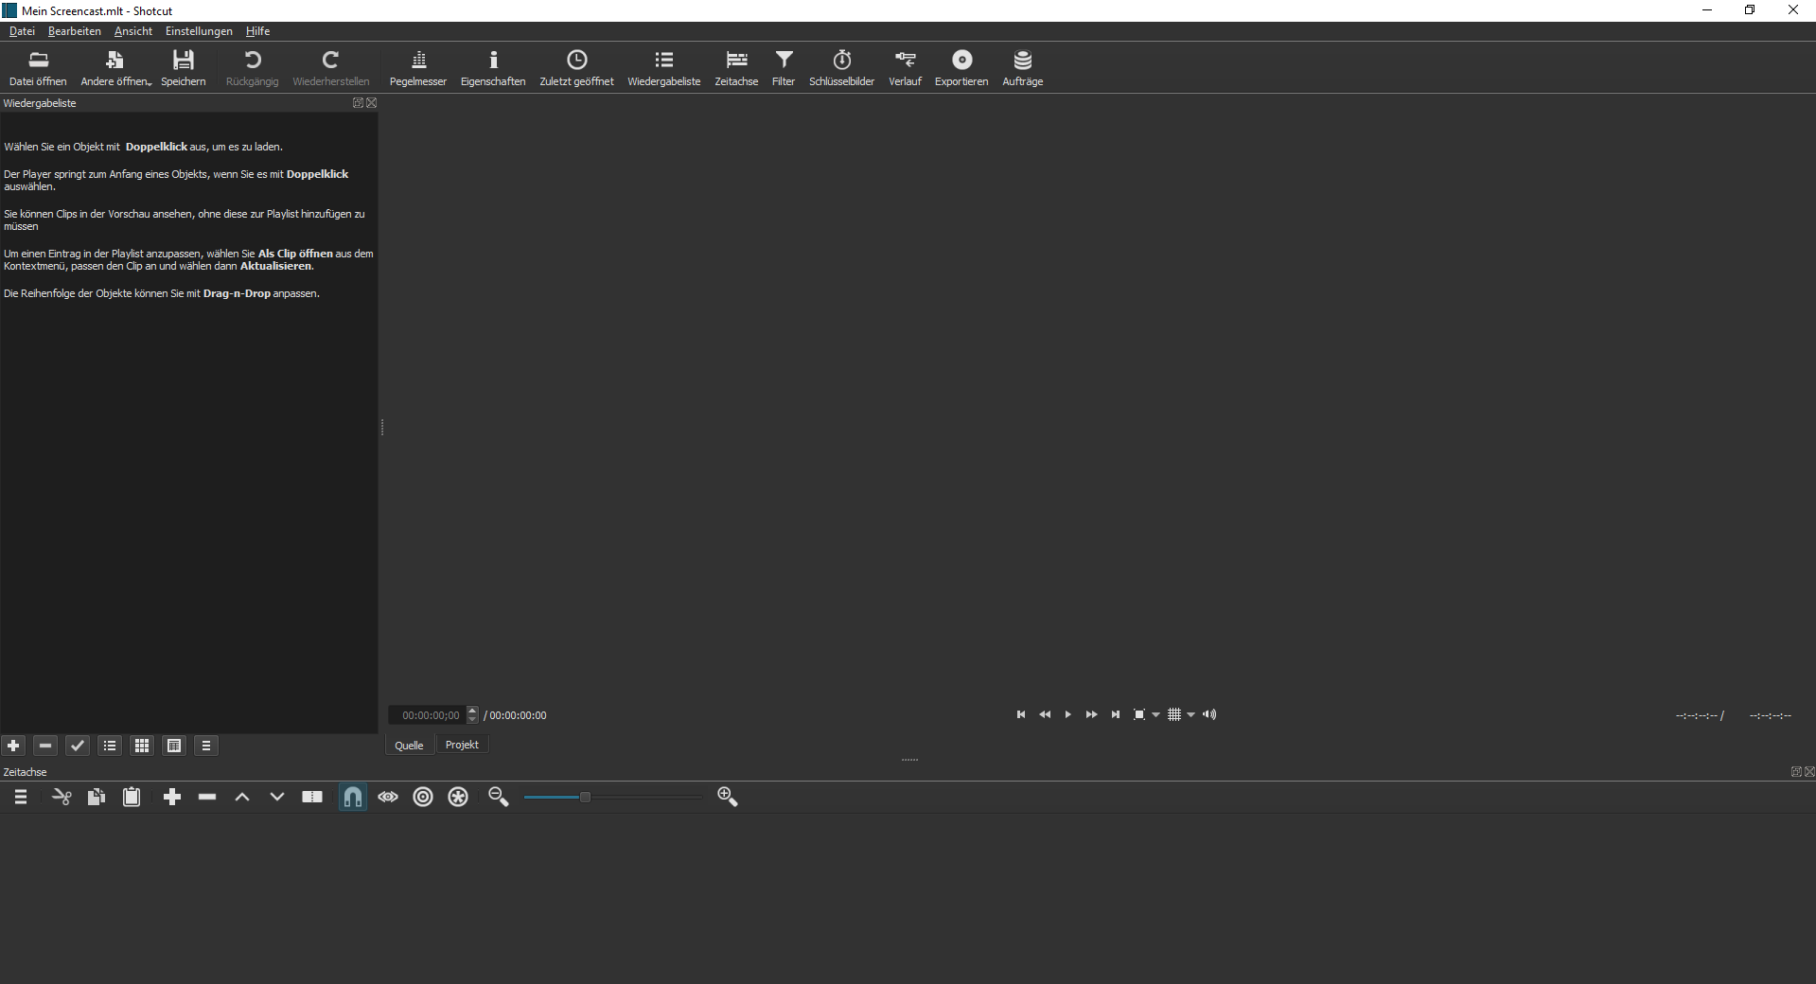Image resolution: width=1816 pixels, height=984 pixels.
Task: Paste clip using timeline clipboard icon
Action: (x=132, y=797)
